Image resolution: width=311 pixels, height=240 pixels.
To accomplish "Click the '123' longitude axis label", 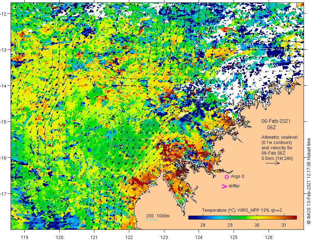I will 164,237.
